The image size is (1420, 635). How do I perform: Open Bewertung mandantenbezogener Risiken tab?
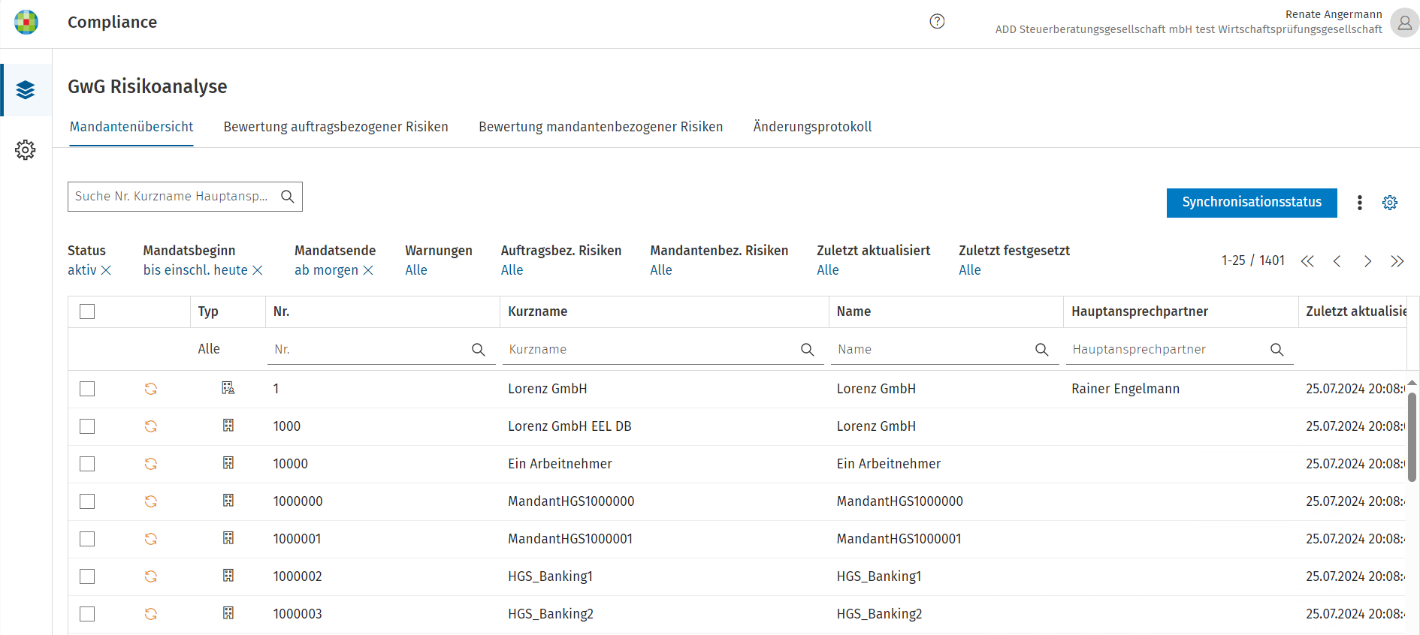[x=601, y=127]
